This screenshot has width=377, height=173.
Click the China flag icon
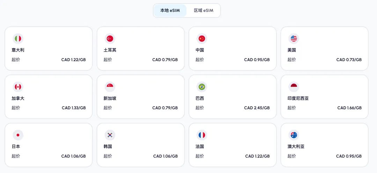[202, 39]
